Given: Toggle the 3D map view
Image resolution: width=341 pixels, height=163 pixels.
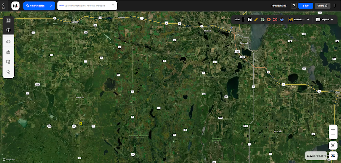Looking at the screenshot, I should coord(333,156).
